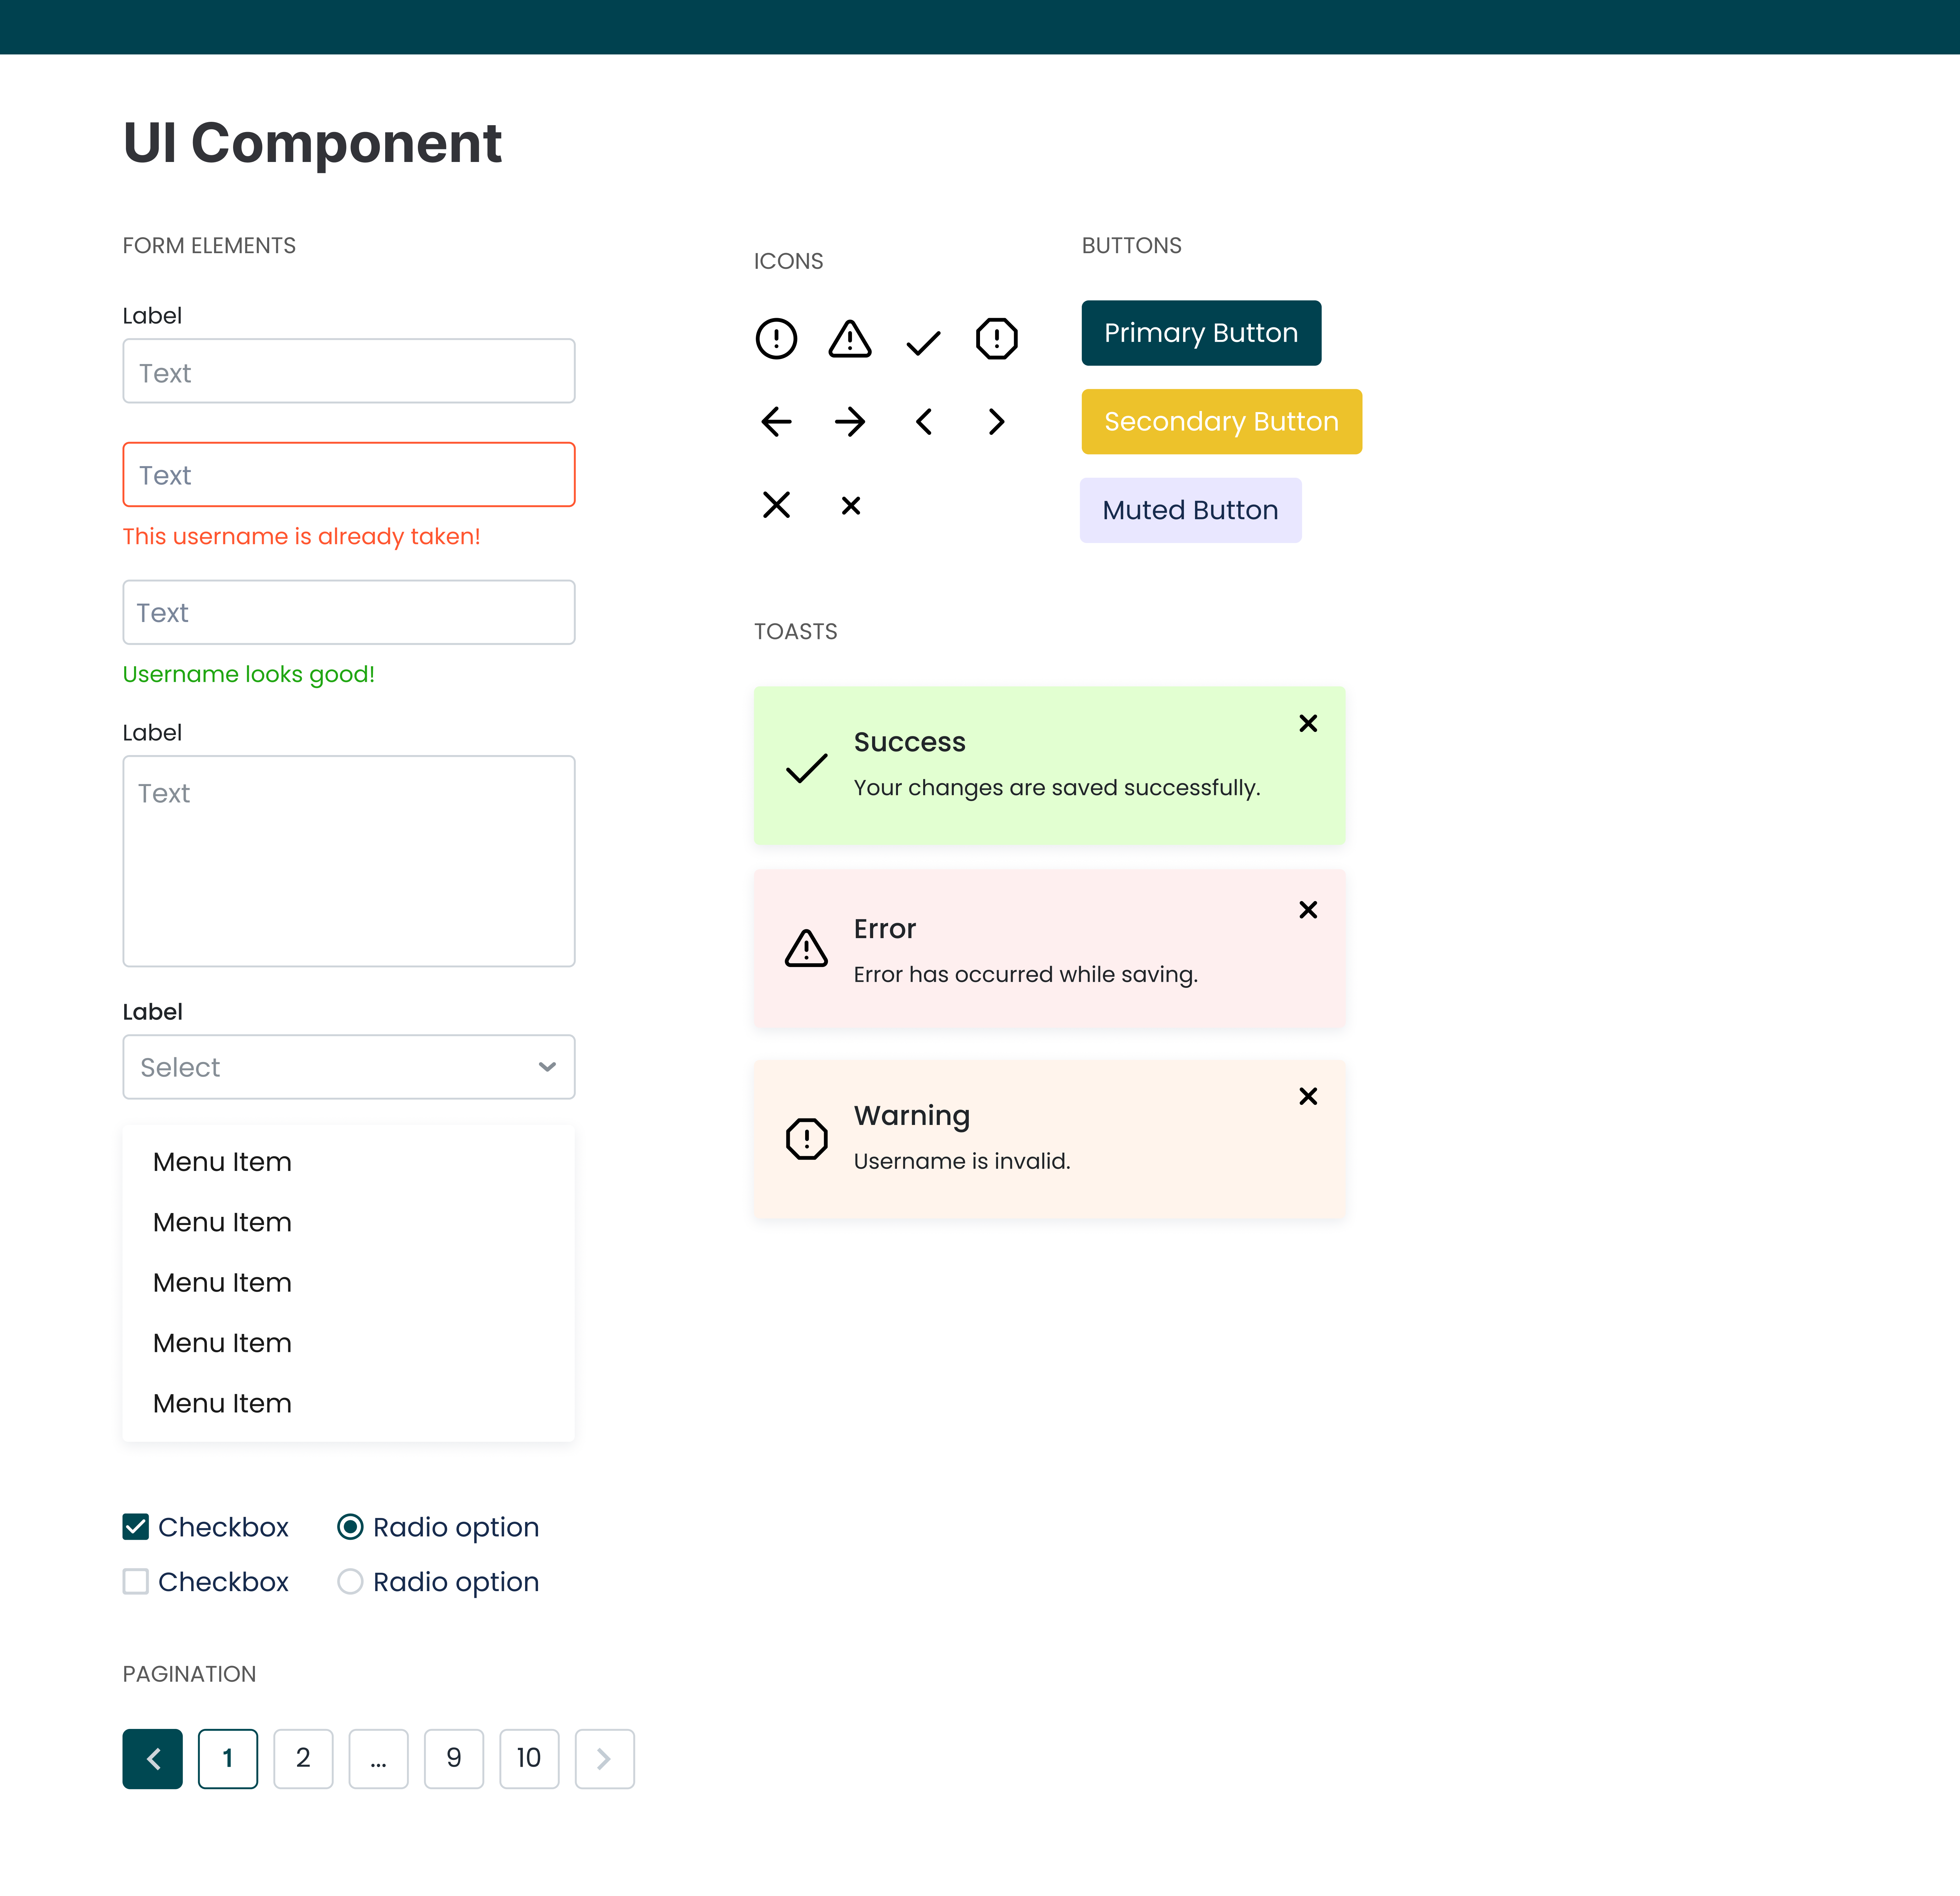
Task: Choose the first Menu Item
Action: point(349,1162)
